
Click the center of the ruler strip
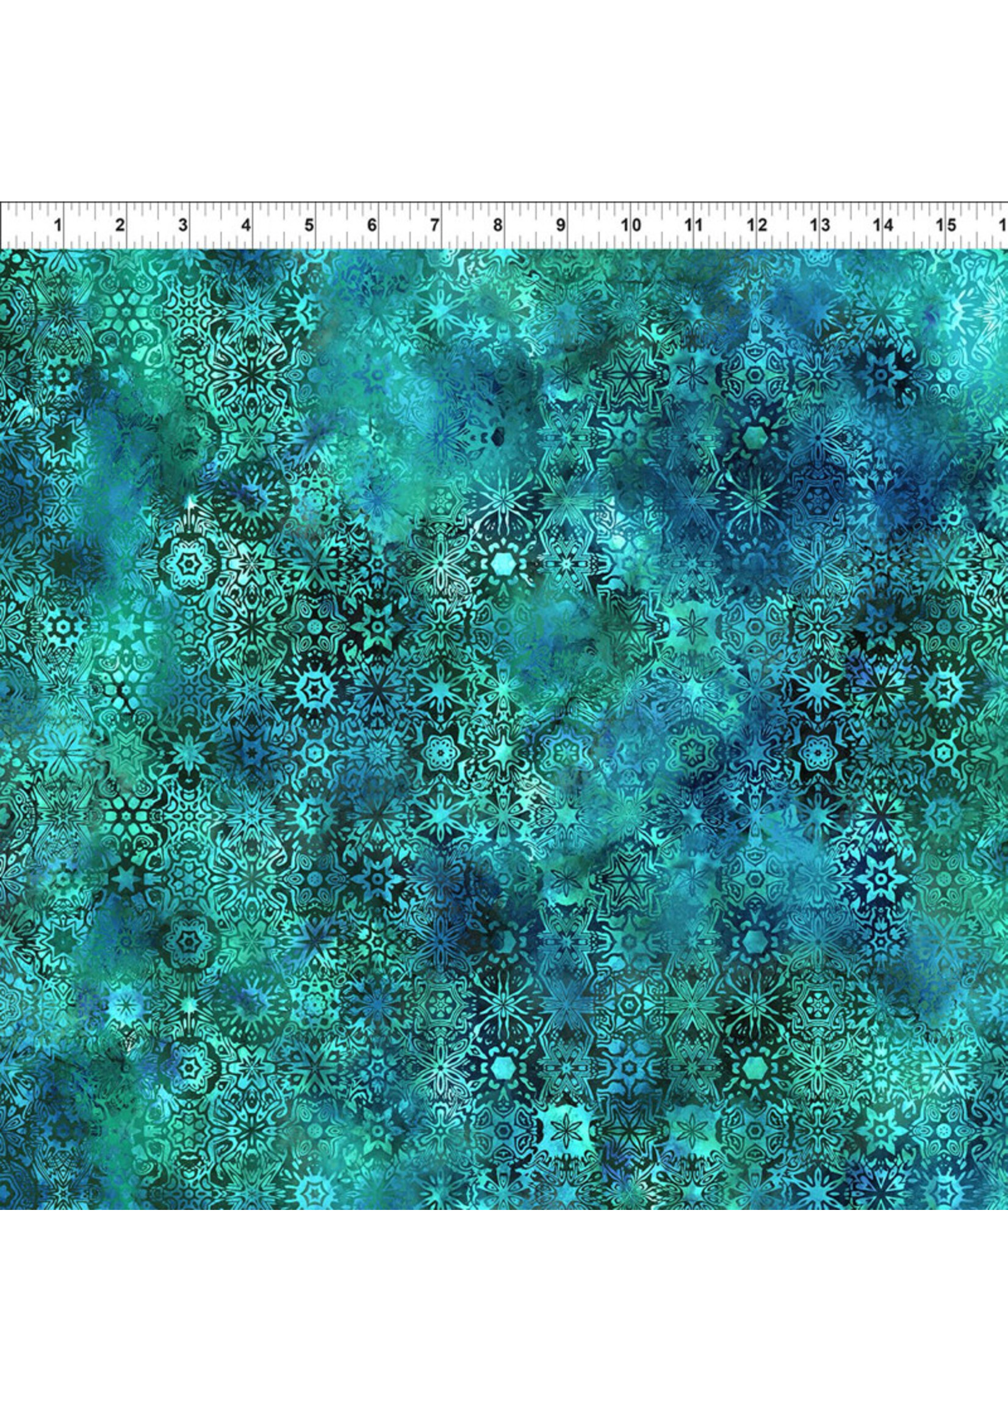[x=504, y=223]
